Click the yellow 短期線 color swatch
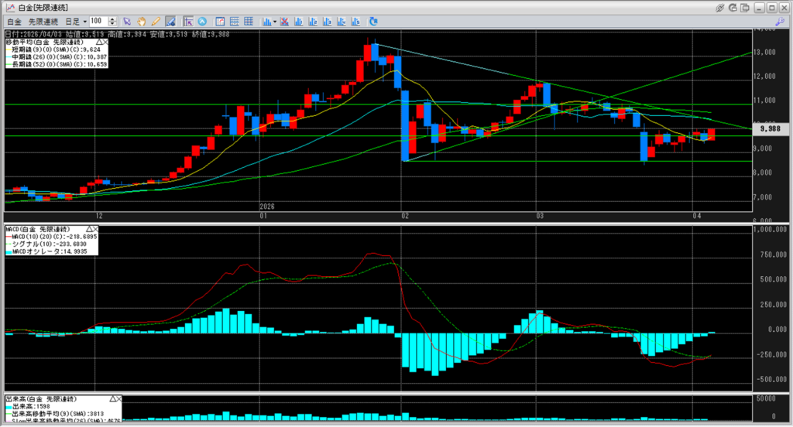793x427 pixels. click(9, 49)
